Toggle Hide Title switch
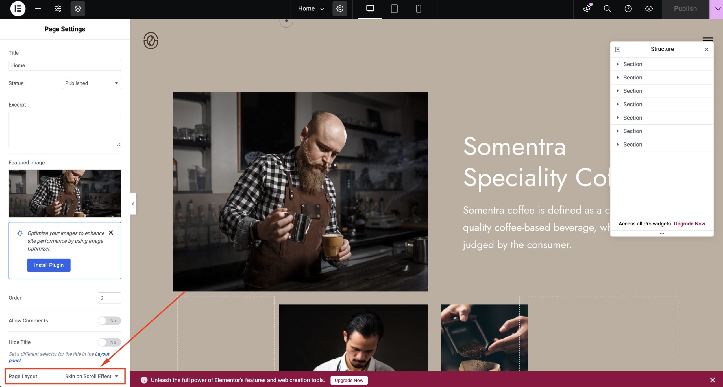The image size is (723, 387). [109, 342]
